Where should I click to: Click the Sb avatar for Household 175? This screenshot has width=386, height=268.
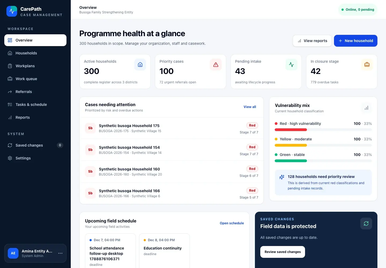[x=90, y=128]
